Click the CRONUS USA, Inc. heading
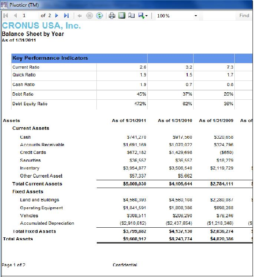The image size is (254, 277). (x=41, y=26)
